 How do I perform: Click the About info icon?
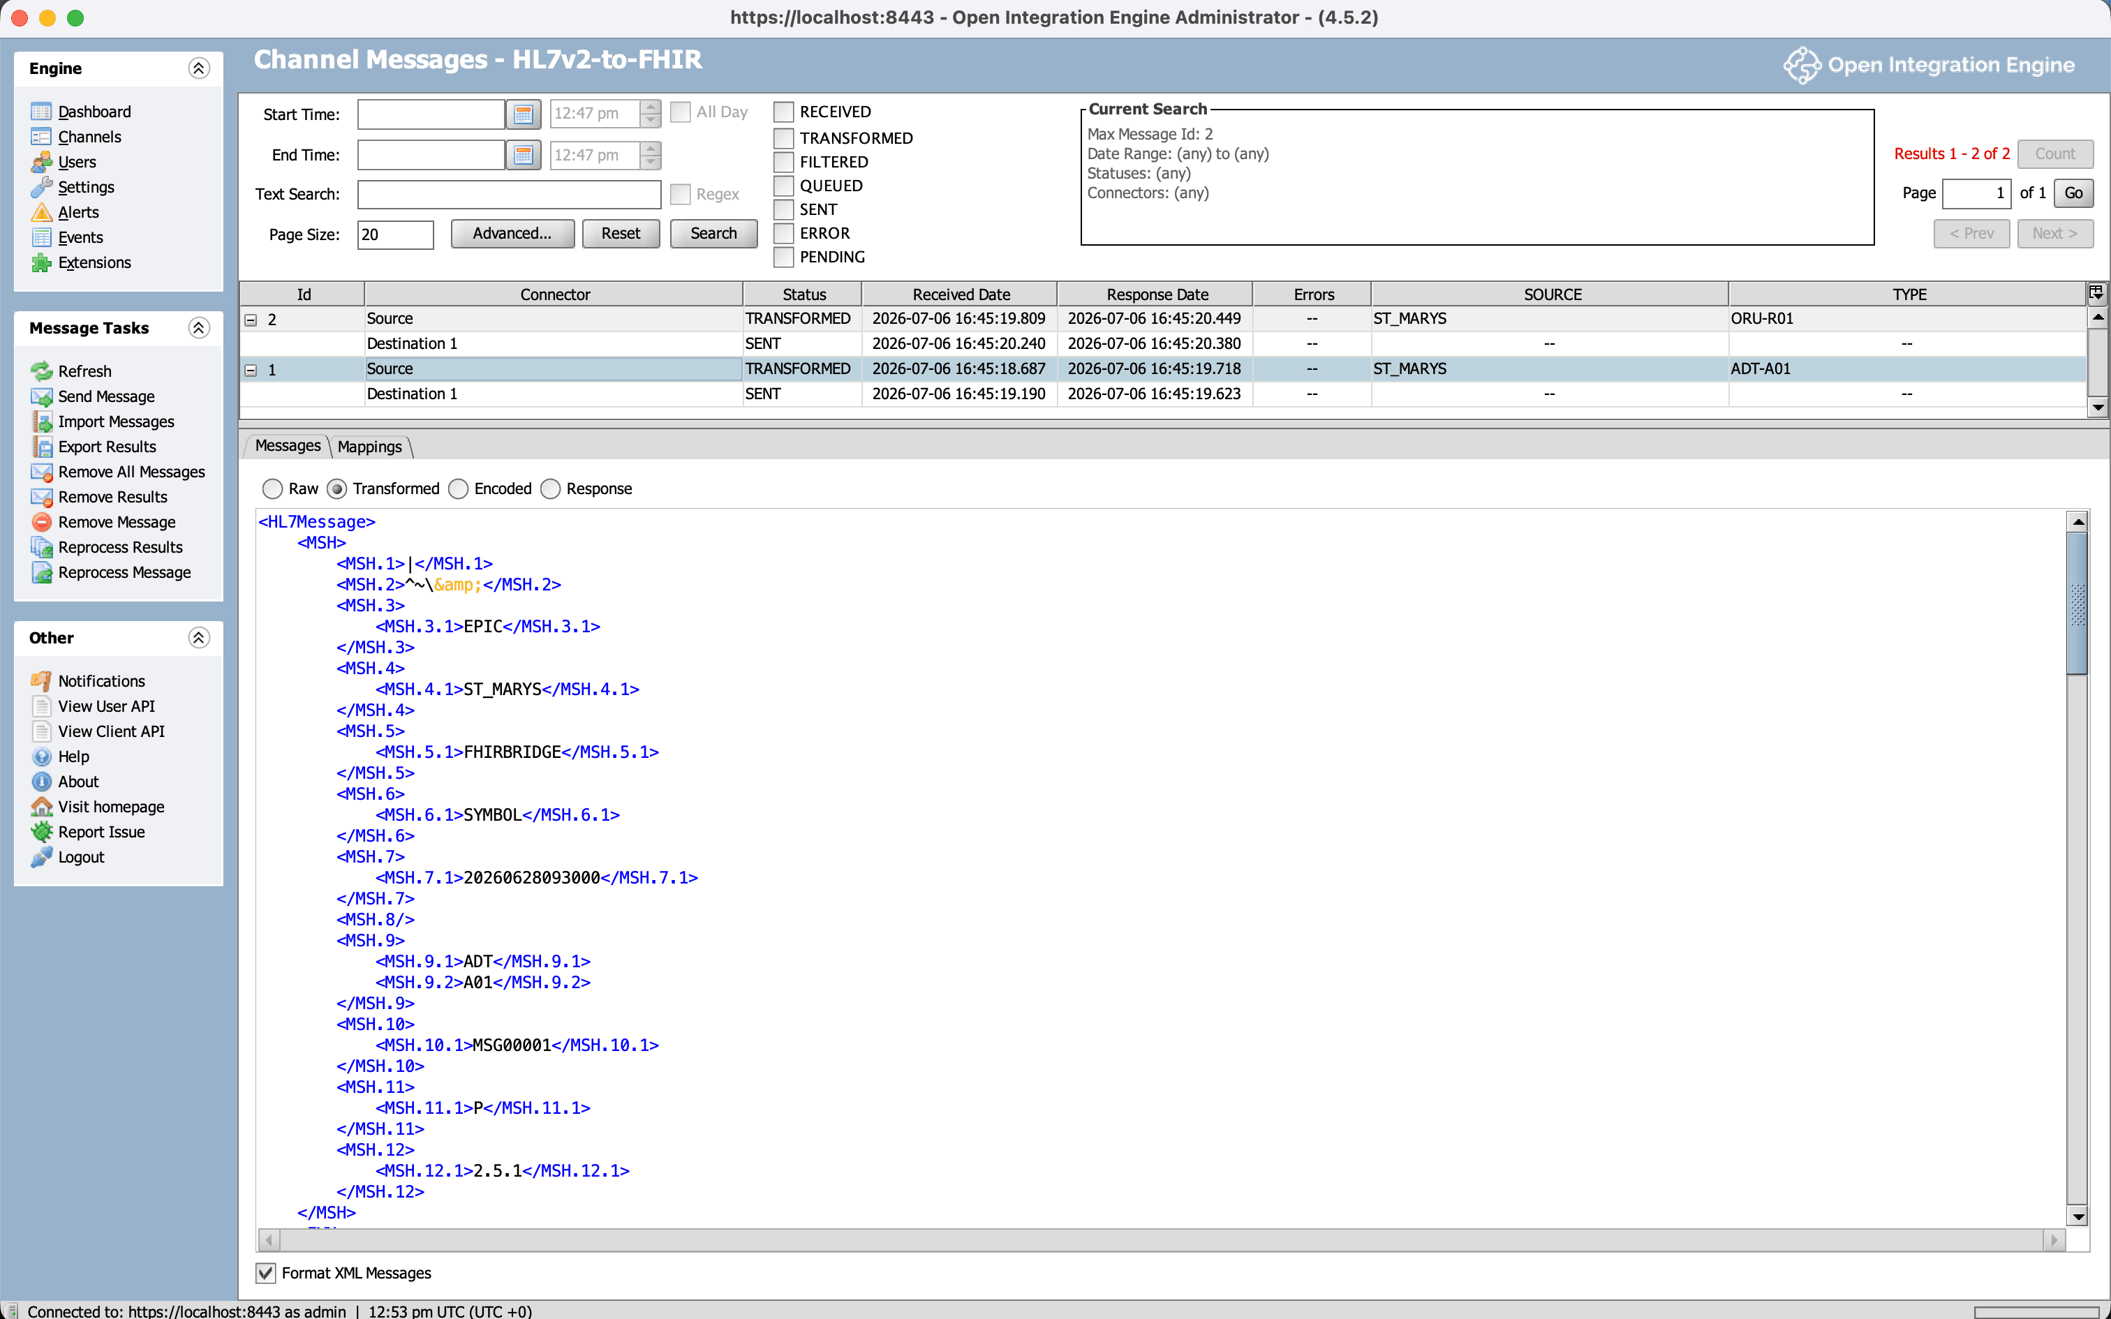click(x=41, y=782)
